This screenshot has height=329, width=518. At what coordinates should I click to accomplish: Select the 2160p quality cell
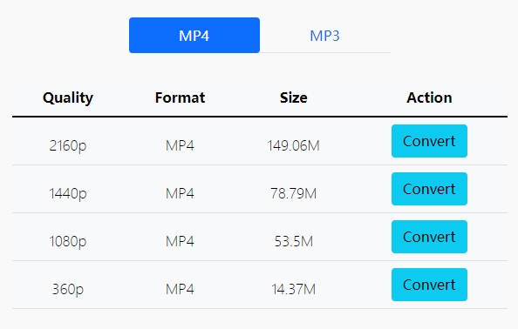68,145
